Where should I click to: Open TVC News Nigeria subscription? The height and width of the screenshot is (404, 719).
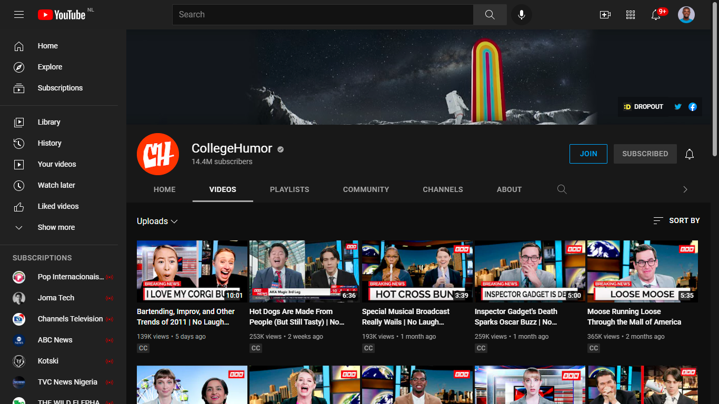59,382
